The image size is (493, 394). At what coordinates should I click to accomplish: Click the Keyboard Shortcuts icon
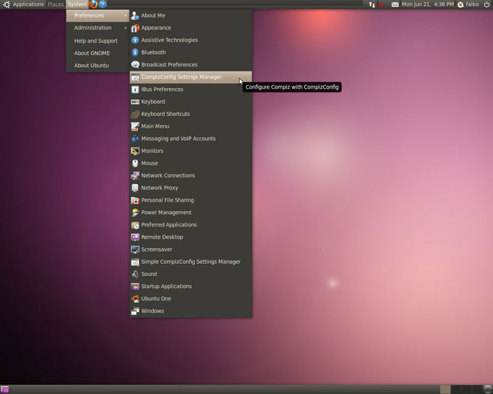pyautogui.click(x=135, y=114)
